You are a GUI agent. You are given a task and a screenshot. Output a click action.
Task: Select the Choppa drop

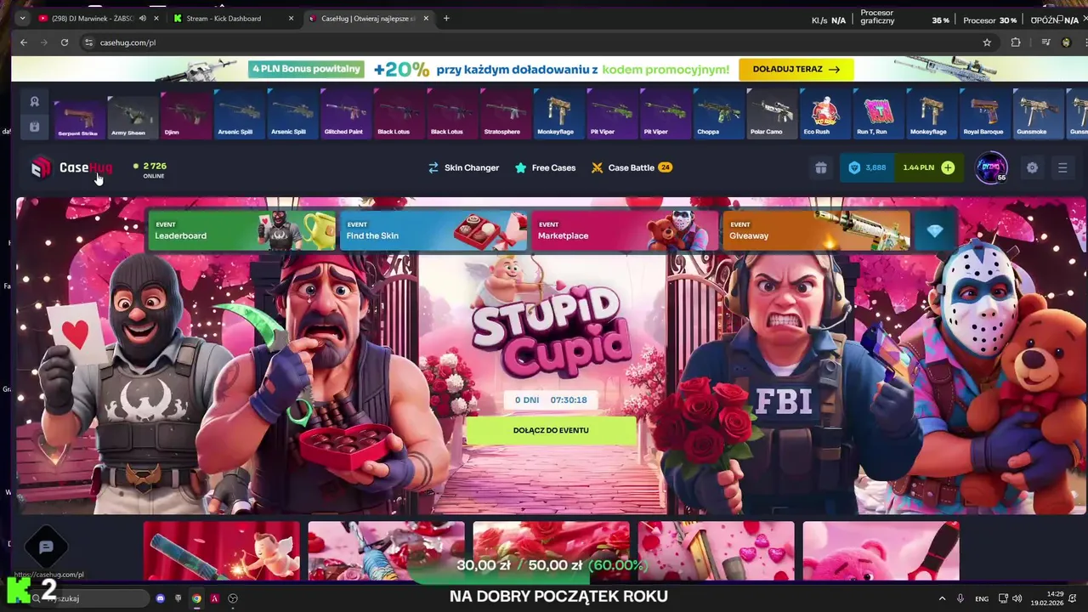(x=718, y=116)
